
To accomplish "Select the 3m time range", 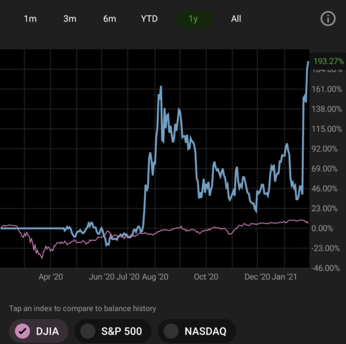I will 70,19.
